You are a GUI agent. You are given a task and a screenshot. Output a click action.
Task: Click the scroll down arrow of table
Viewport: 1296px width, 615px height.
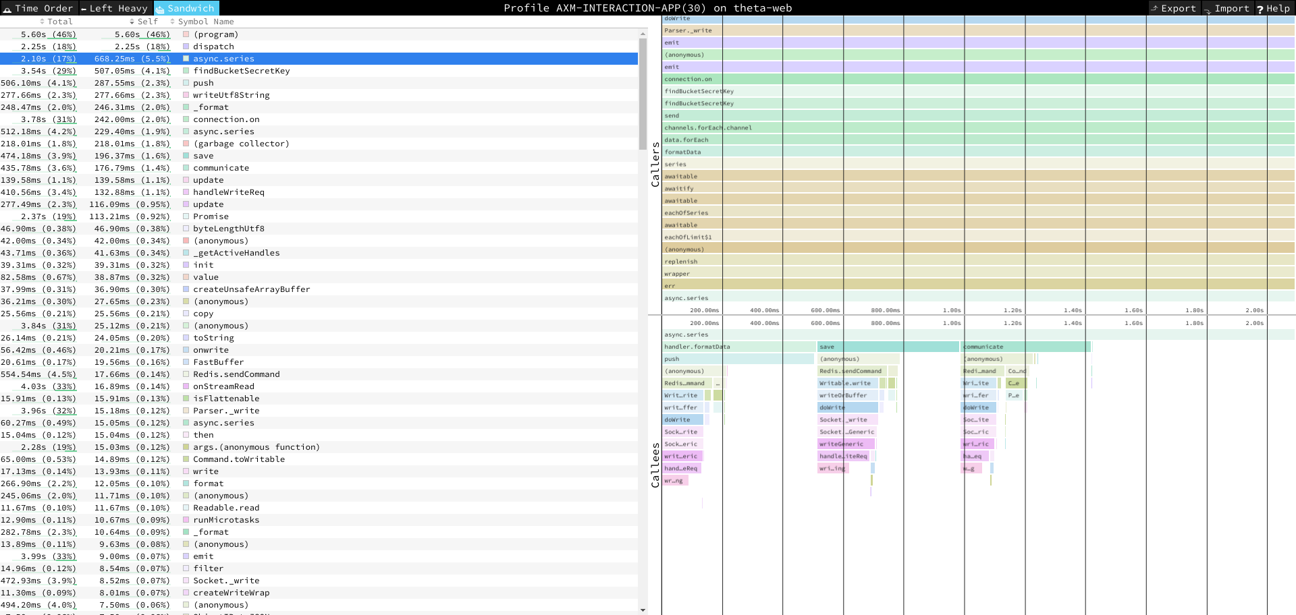click(x=643, y=610)
